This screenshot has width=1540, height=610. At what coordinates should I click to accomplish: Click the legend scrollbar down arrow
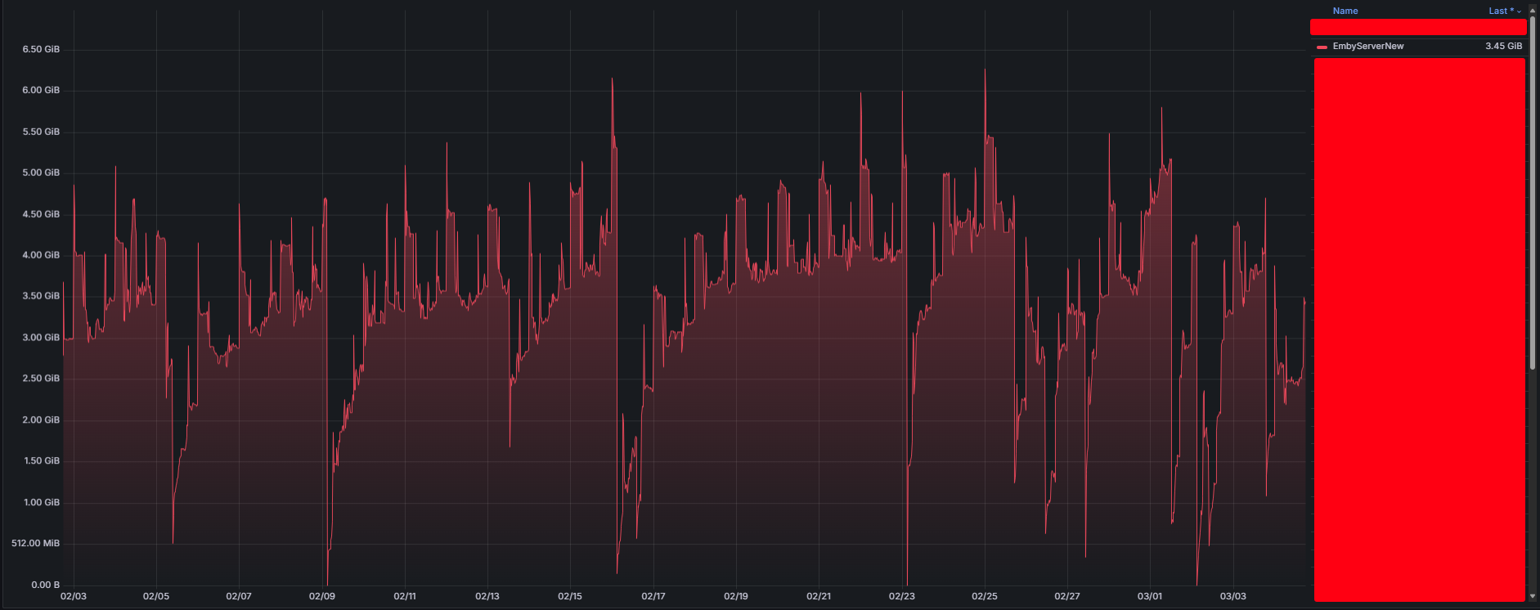click(x=1533, y=597)
